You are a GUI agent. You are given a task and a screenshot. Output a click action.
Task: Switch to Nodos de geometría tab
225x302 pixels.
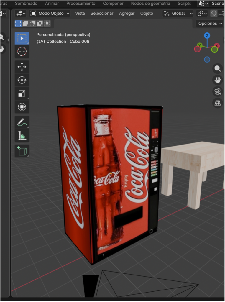[x=150, y=4]
